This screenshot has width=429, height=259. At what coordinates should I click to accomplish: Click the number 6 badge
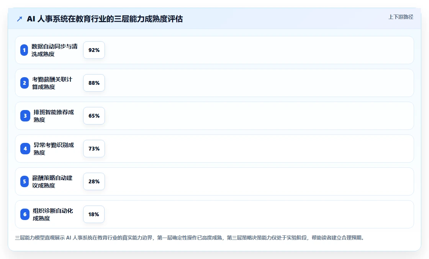click(25, 214)
